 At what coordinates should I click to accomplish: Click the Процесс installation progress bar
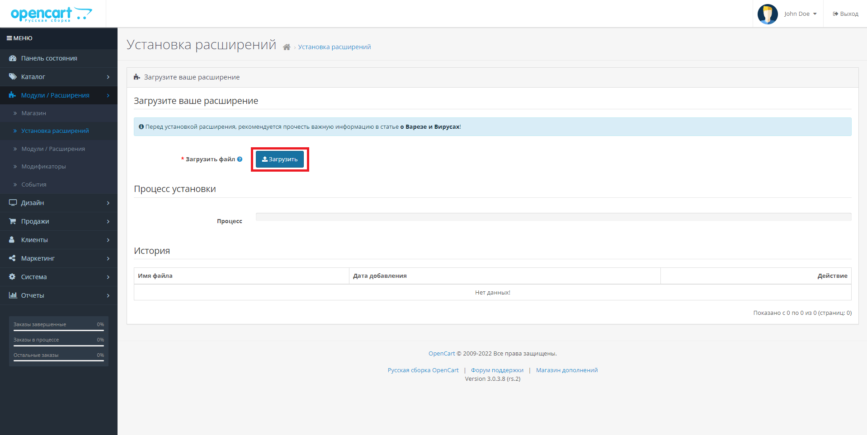coord(553,217)
